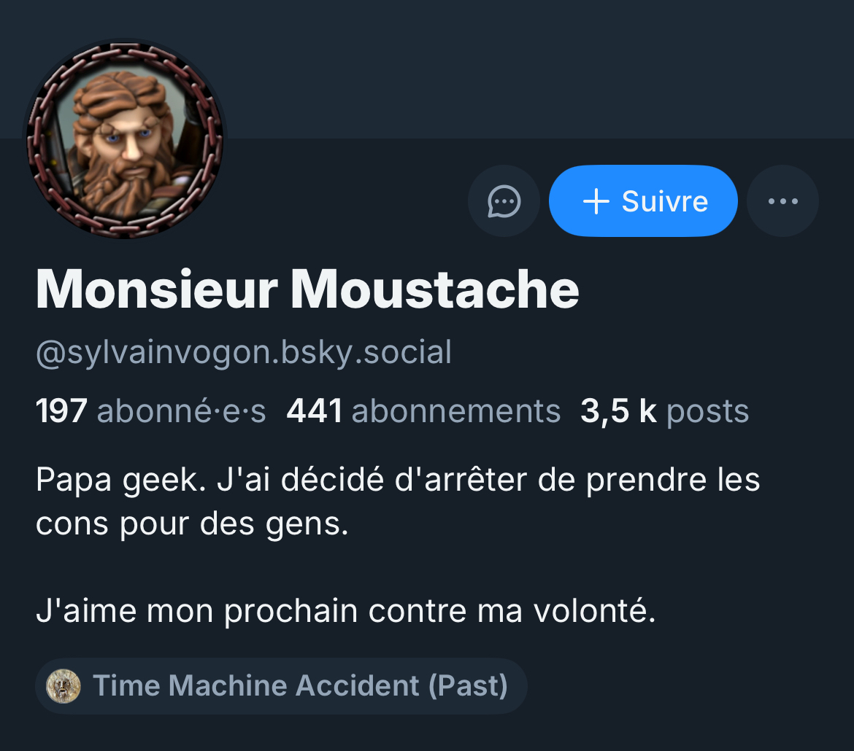Click the plus icon inside Suivre button
This screenshot has height=751, width=854.
[596, 201]
